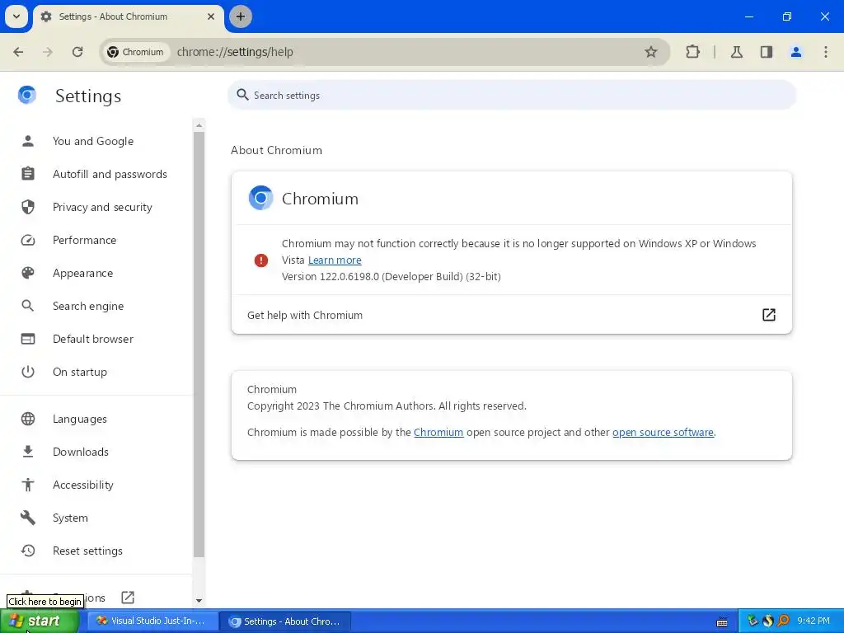Open external link icon beside Extensions
The width and height of the screenshot is (844, 633).
pyautogui.click(x=128, y=598)
